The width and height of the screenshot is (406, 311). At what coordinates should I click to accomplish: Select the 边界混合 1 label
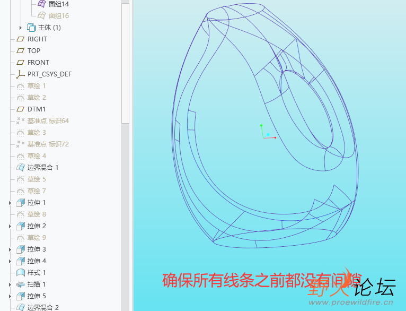43,167
